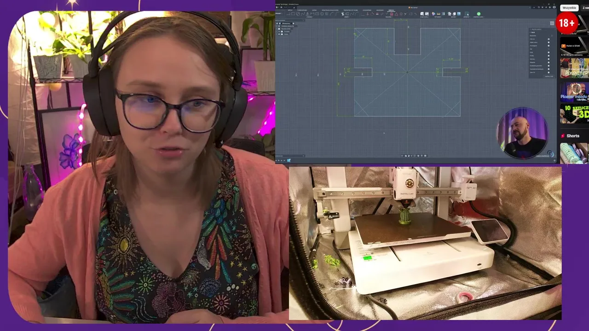Select the Rectangle sketch tool
The height and width of the screenshot is (331, 589).
(293, 14)
